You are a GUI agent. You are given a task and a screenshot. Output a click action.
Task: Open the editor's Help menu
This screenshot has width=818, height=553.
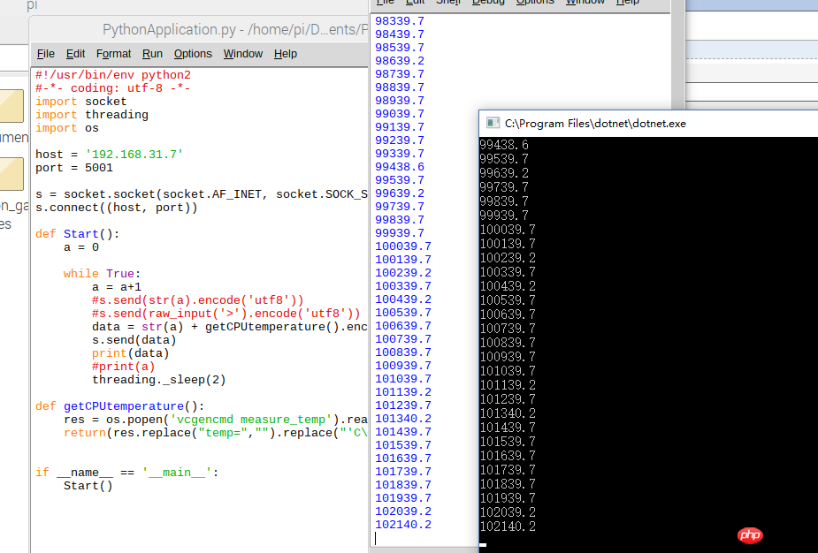click(286, 54)
